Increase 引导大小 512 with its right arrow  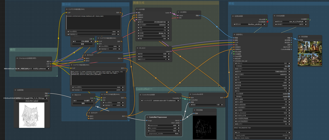coord(290,63)
